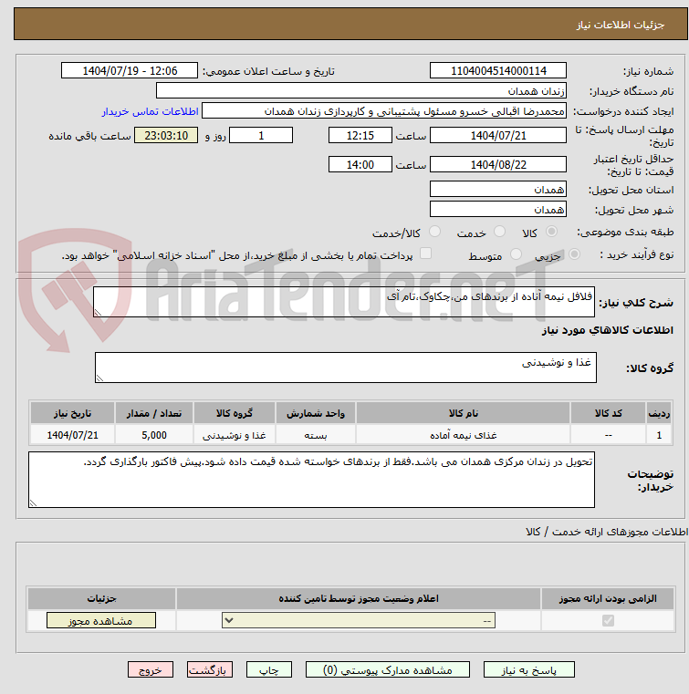Click the گروه کالا text area

tap(345, 368)
